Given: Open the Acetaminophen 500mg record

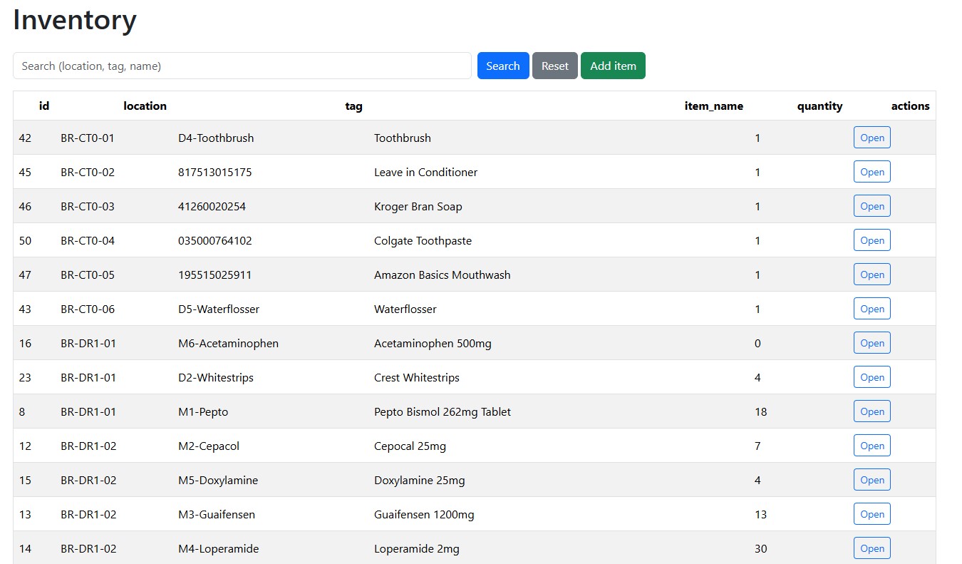Looking at the screenshot, I should (872, 342).
